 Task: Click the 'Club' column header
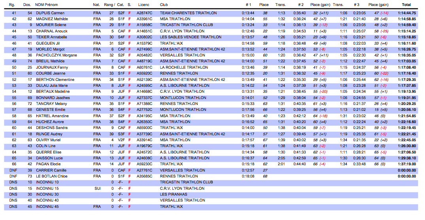point(164,5)
